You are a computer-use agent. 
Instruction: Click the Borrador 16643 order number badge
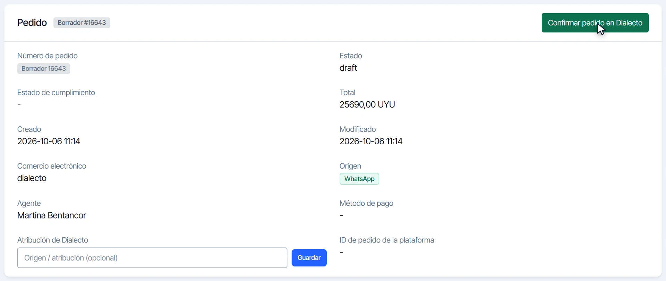point(44,69)
